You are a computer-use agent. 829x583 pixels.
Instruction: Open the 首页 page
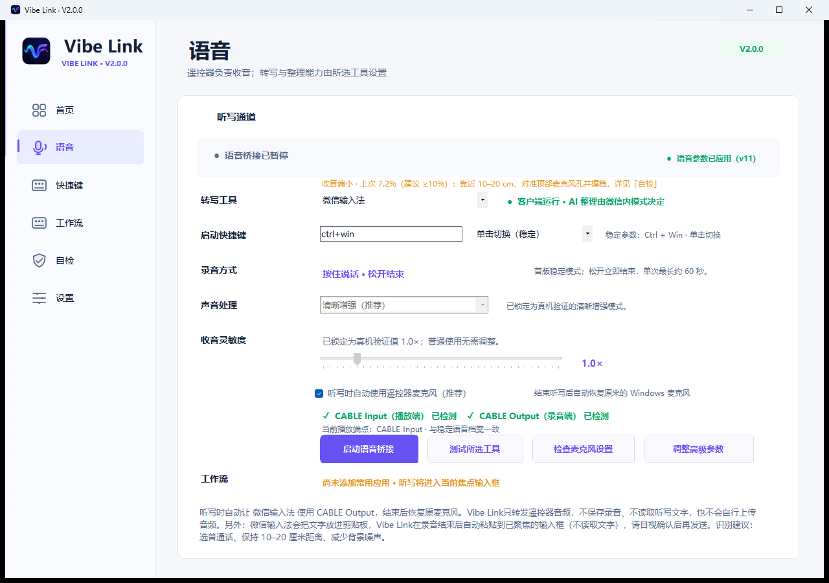click(80, 110)
